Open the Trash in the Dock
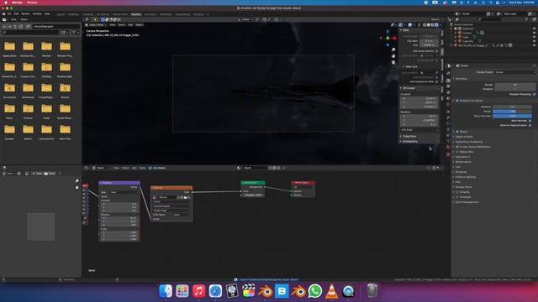The height and width of the screenshot is (302, 538). pyautogui.click(x=372, y=291)
